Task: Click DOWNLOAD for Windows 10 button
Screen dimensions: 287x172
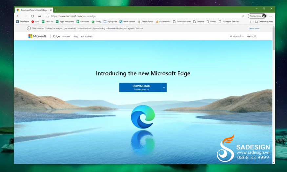Action: pos(140,87)
